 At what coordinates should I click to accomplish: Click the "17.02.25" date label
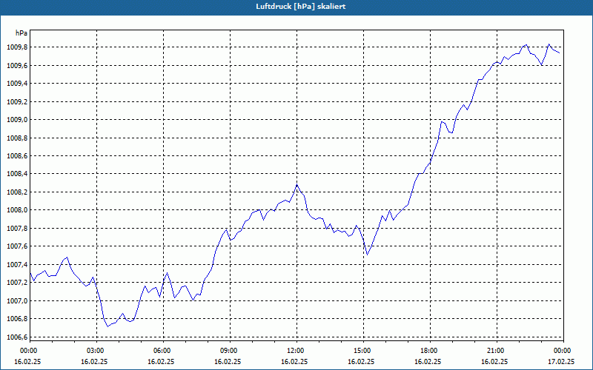pos(561,361)
